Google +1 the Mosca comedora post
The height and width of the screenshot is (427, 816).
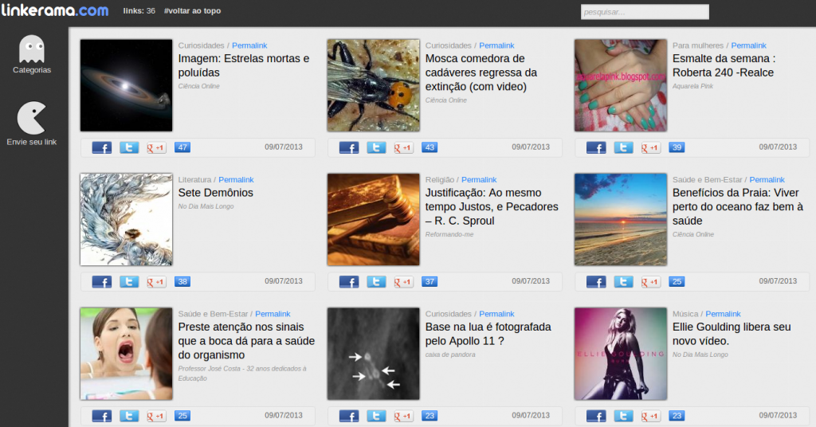pyautogui.click(x=403, y=147)
